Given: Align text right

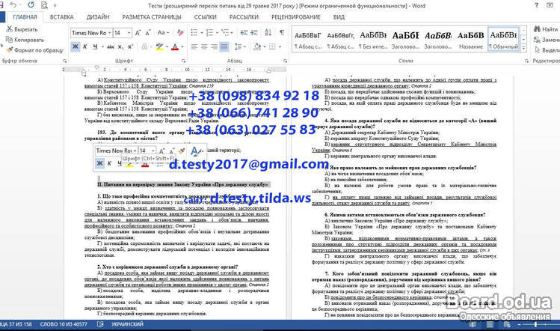Looking at the screenshot, I should (x=215, y=46).
